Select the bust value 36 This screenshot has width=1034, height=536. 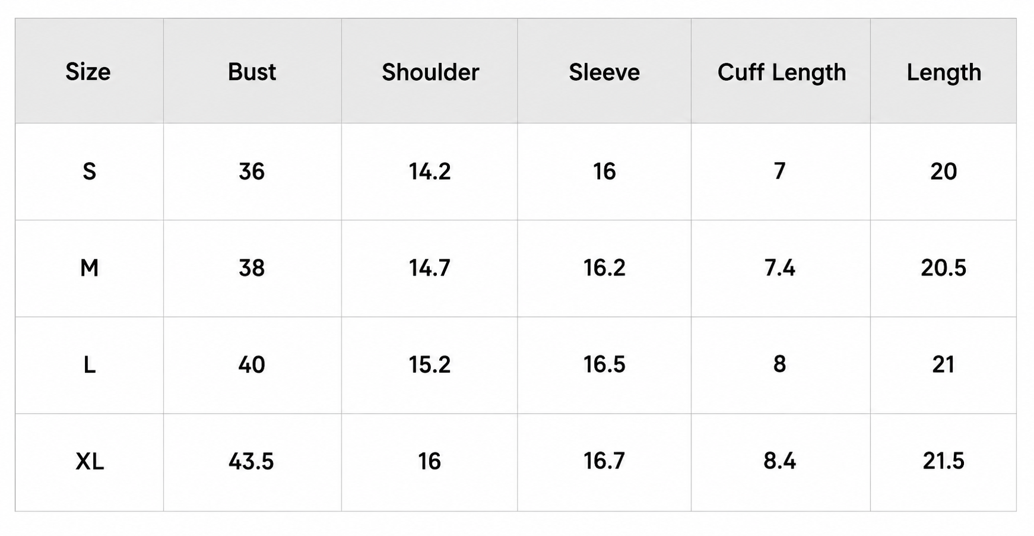tap(252, 172)
